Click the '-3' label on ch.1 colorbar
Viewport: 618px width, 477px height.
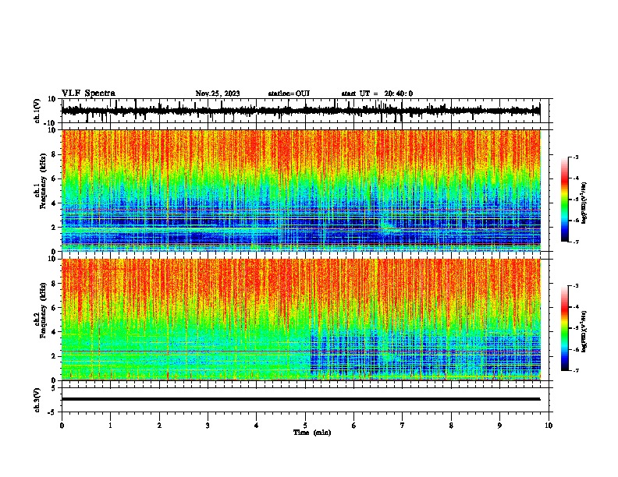[575, 157]
